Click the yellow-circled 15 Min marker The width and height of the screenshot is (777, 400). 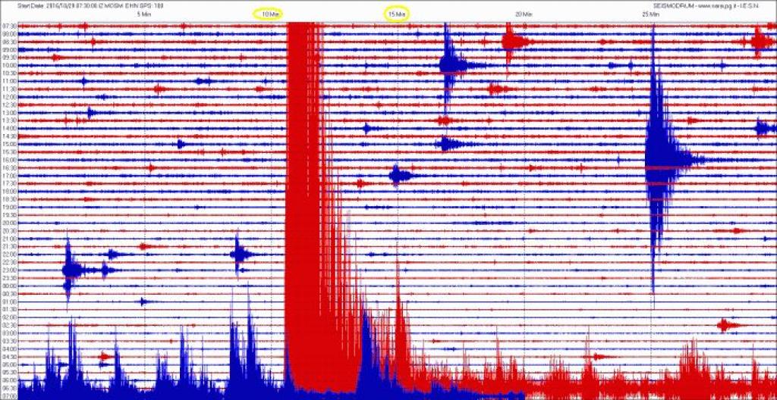396,14
